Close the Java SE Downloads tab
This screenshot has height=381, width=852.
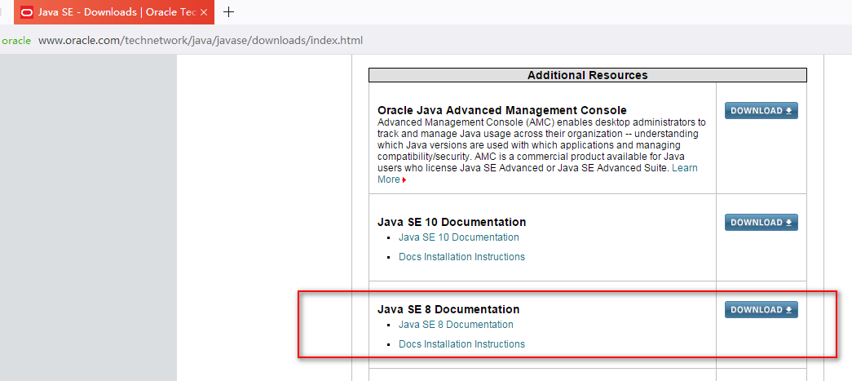(204, 12)
